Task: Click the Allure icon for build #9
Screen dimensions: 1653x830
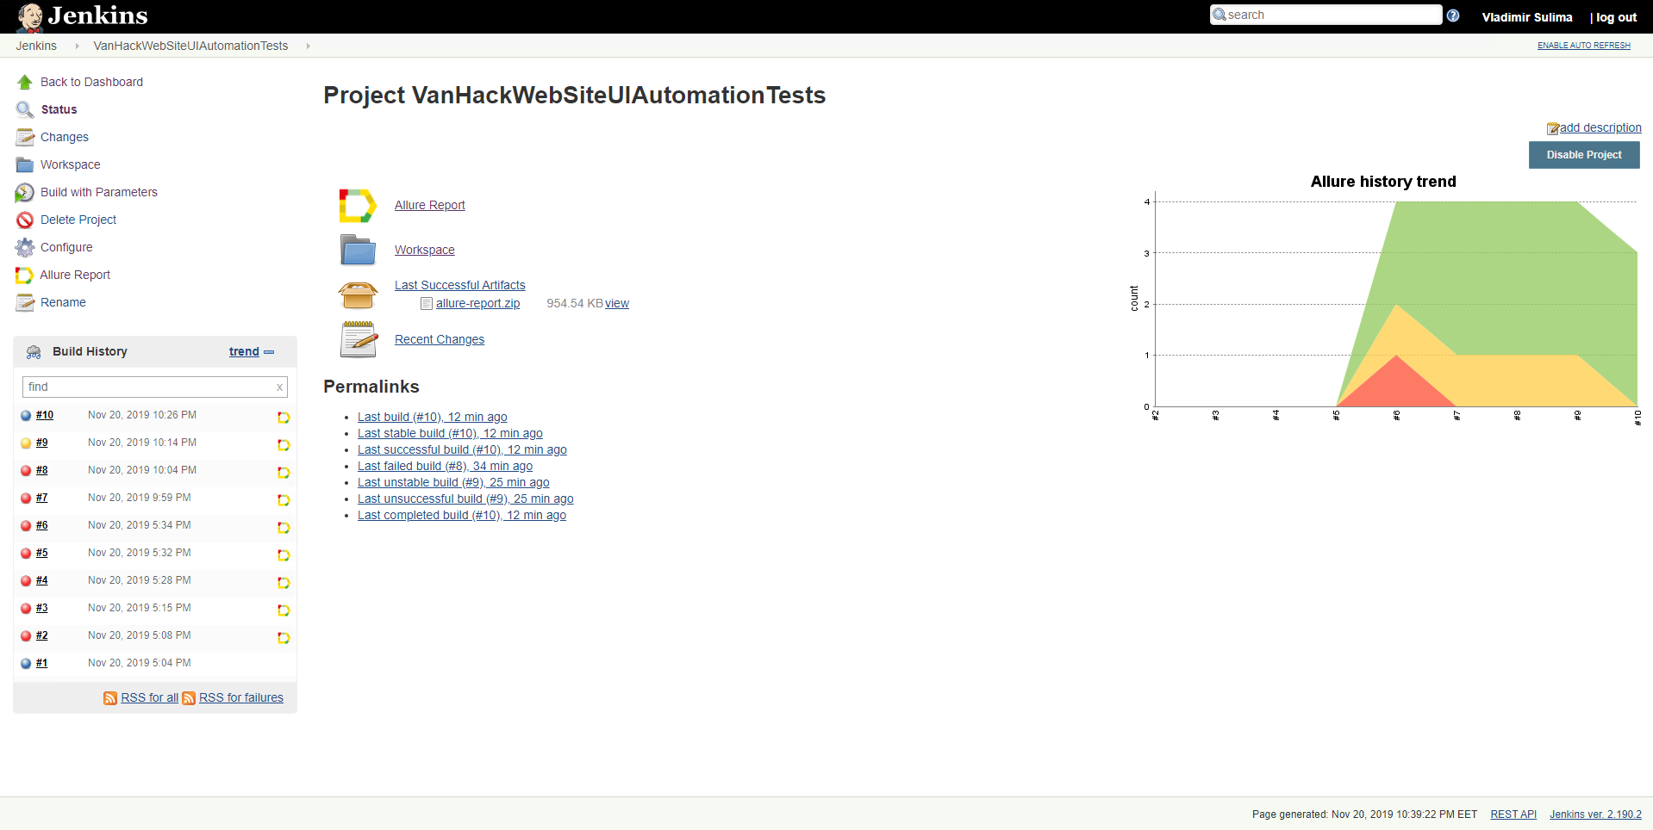Action: (283, 445)
